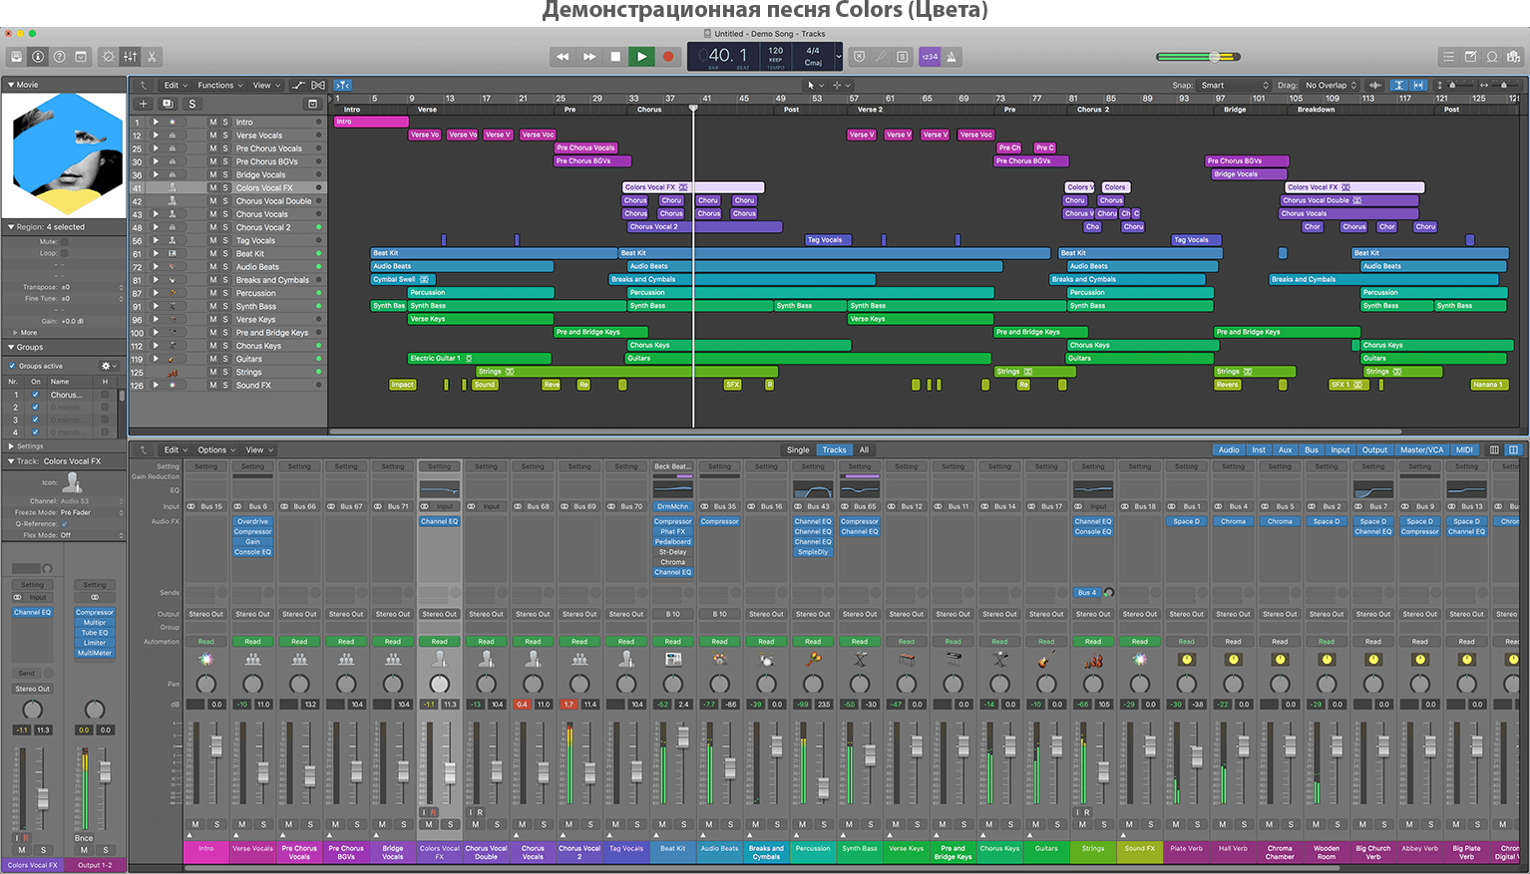Click Channel EQ plug-in in inspector strip
The height and width of the screenshot is (874, 1530).
(33, 613)
